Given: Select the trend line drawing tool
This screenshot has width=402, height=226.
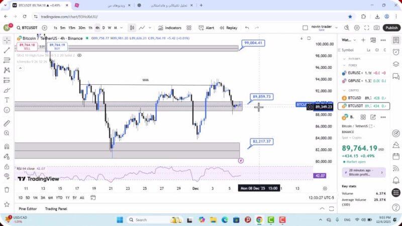Looking at the screenshot, I should (7, 50).
